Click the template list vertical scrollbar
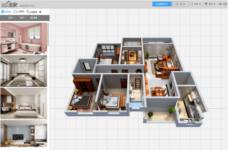Screen dimensions: 228x151 [x=48, y=34]
